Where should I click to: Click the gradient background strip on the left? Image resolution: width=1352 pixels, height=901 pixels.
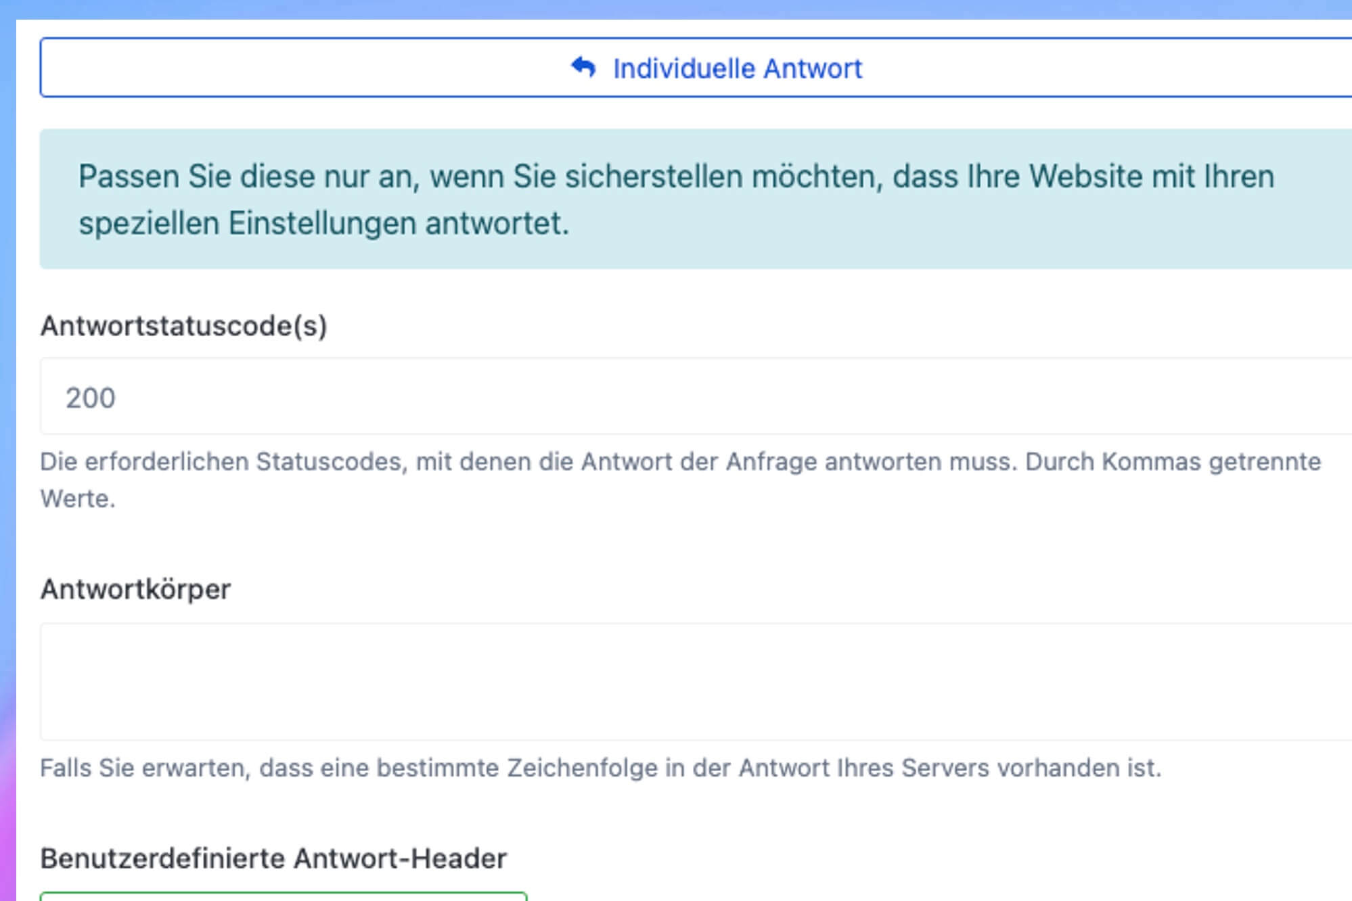pos(7,473)
